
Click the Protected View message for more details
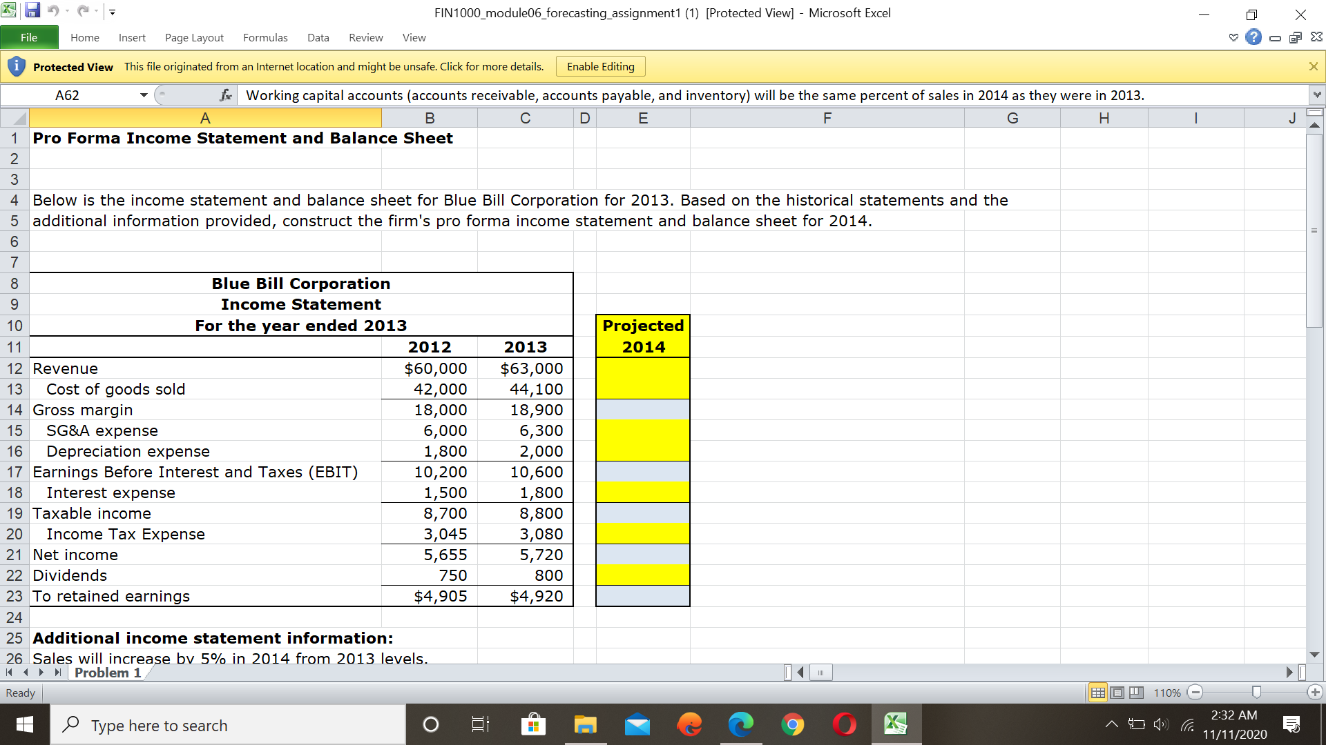334,66
